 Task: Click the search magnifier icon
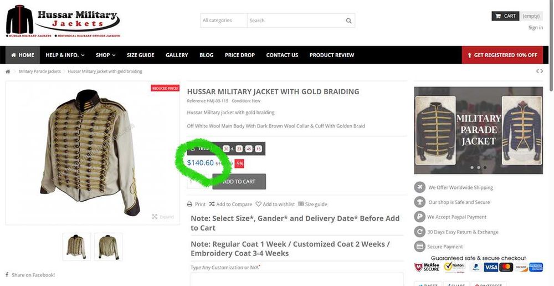(348, 21)
